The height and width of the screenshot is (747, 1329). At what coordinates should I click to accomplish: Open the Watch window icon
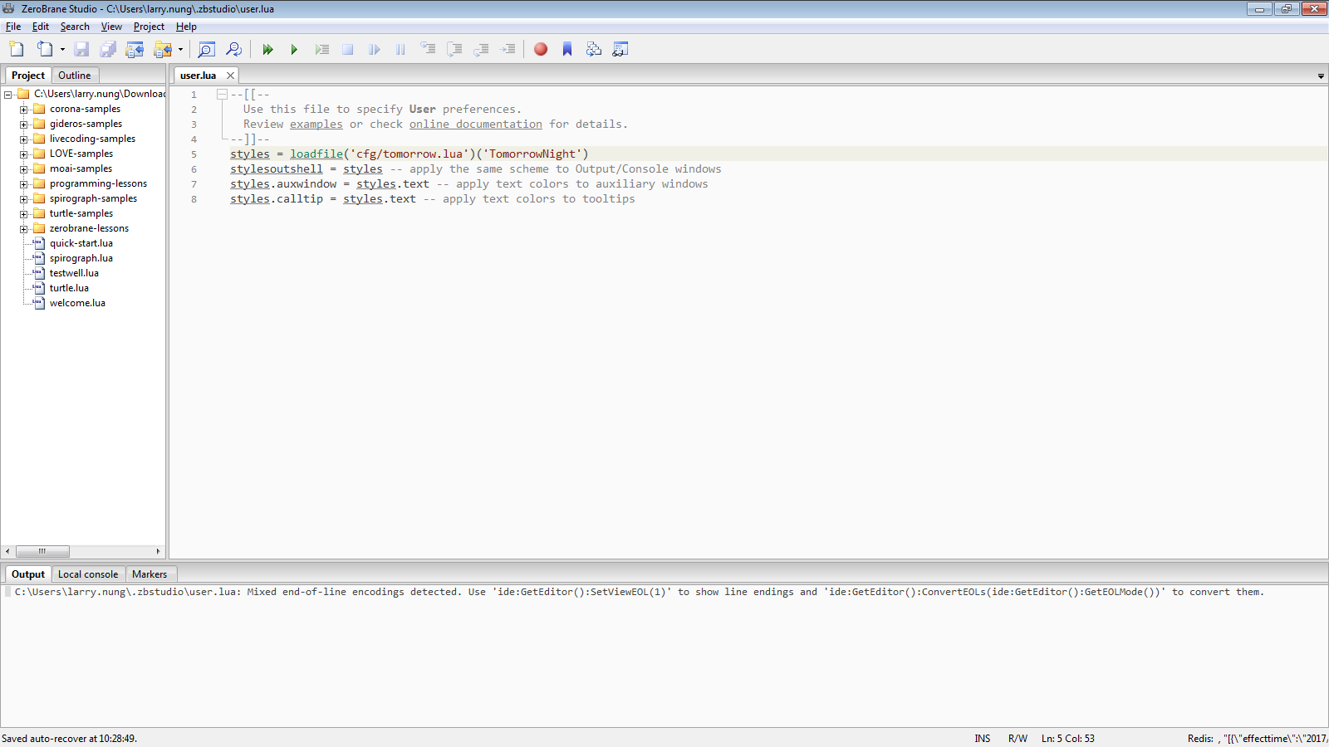click(x=620, y=49)
